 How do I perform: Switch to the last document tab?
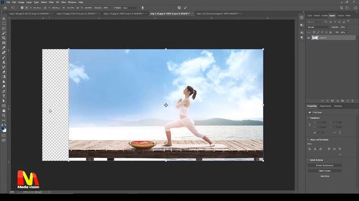(218, 13)
